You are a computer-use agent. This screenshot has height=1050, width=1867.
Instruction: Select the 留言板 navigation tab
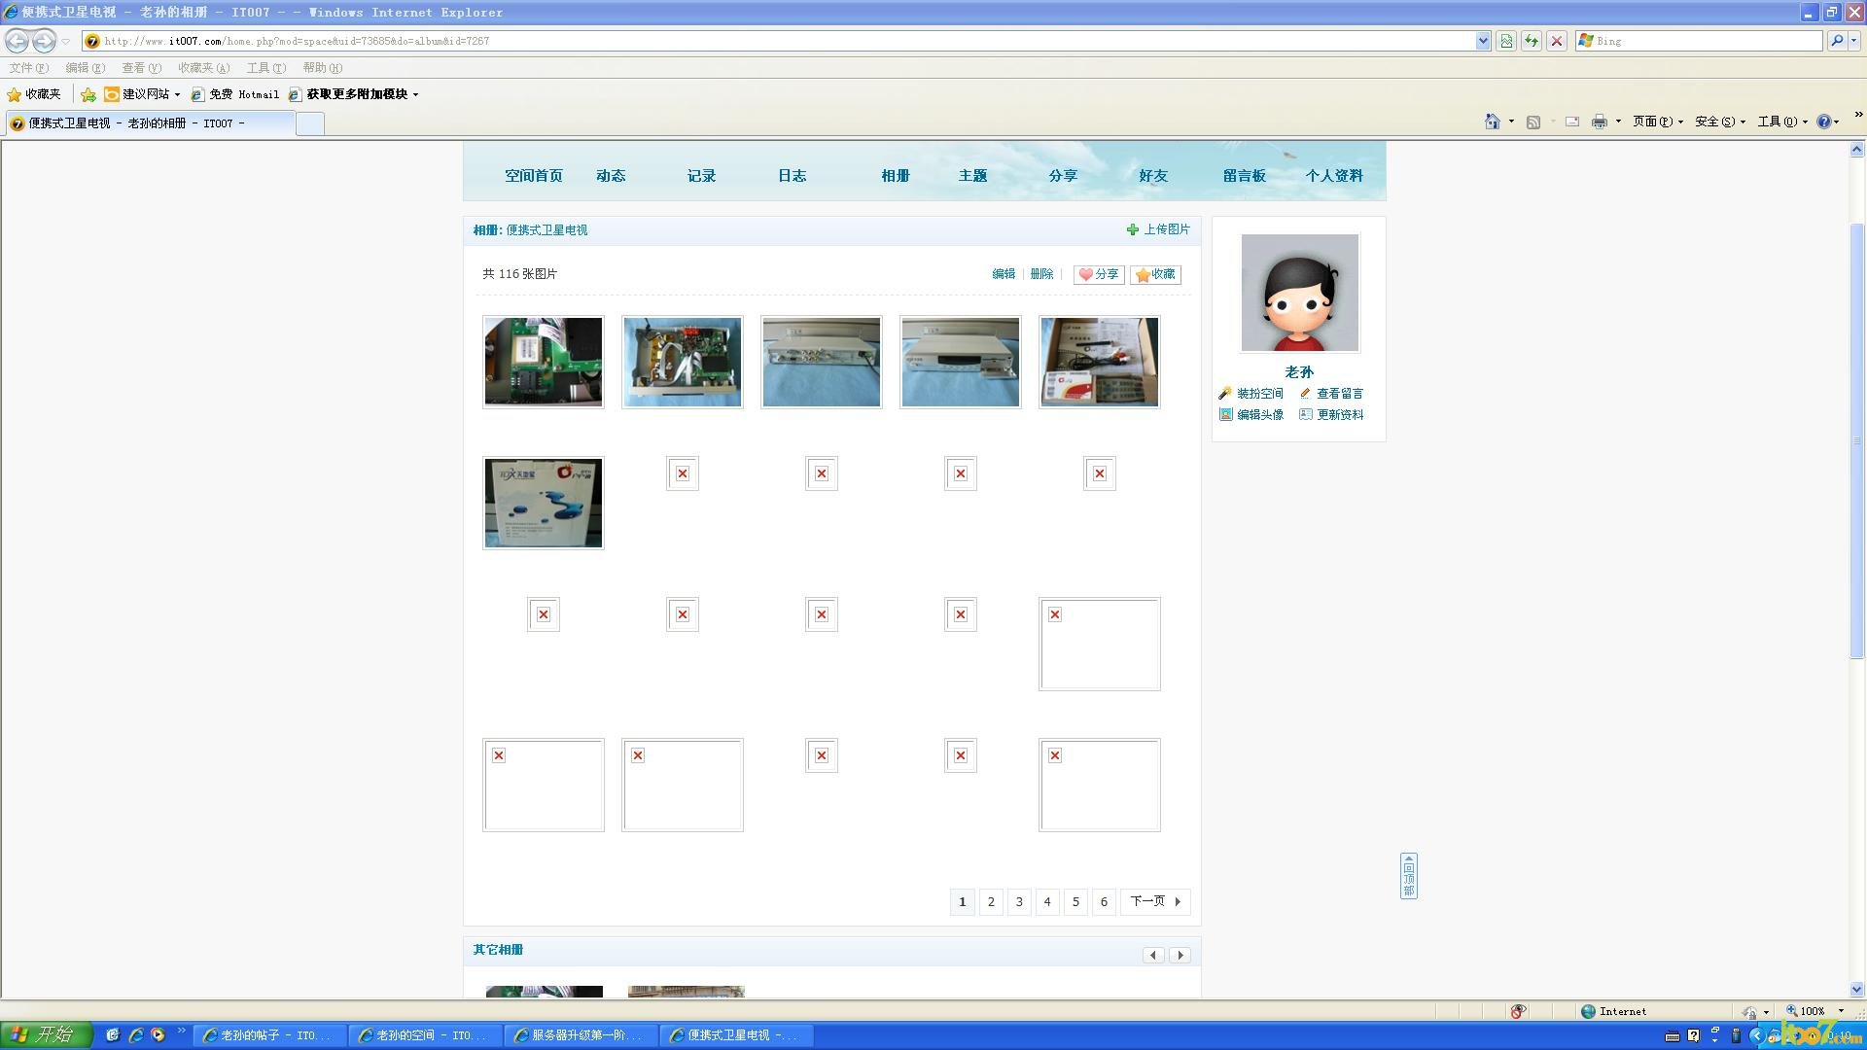[x=1244, y=176]
